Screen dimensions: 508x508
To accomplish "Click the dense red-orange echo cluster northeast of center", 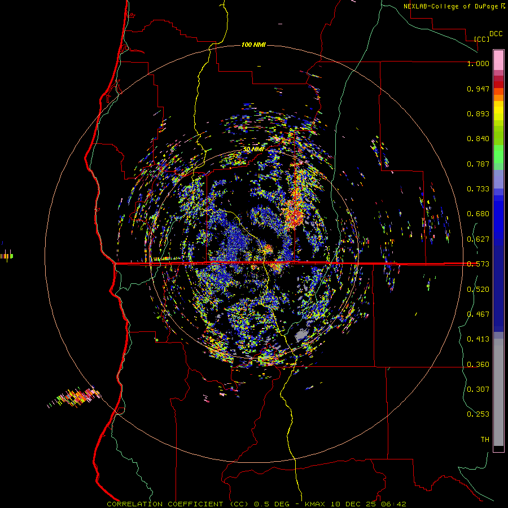I will tap(295, 214).
